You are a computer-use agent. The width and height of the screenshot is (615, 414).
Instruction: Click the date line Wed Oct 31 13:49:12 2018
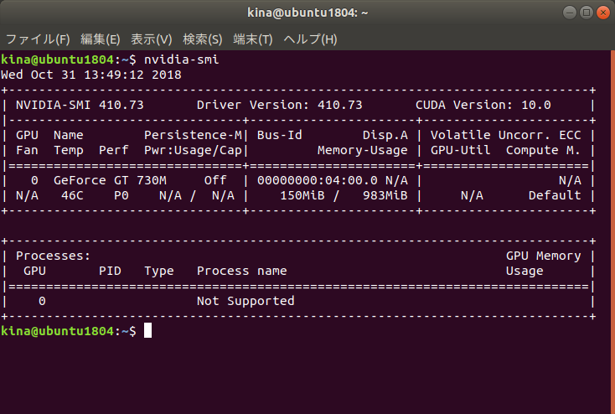(91, 75)
